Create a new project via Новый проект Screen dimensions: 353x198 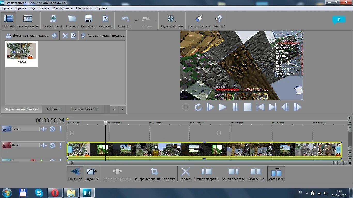[53, 21]
